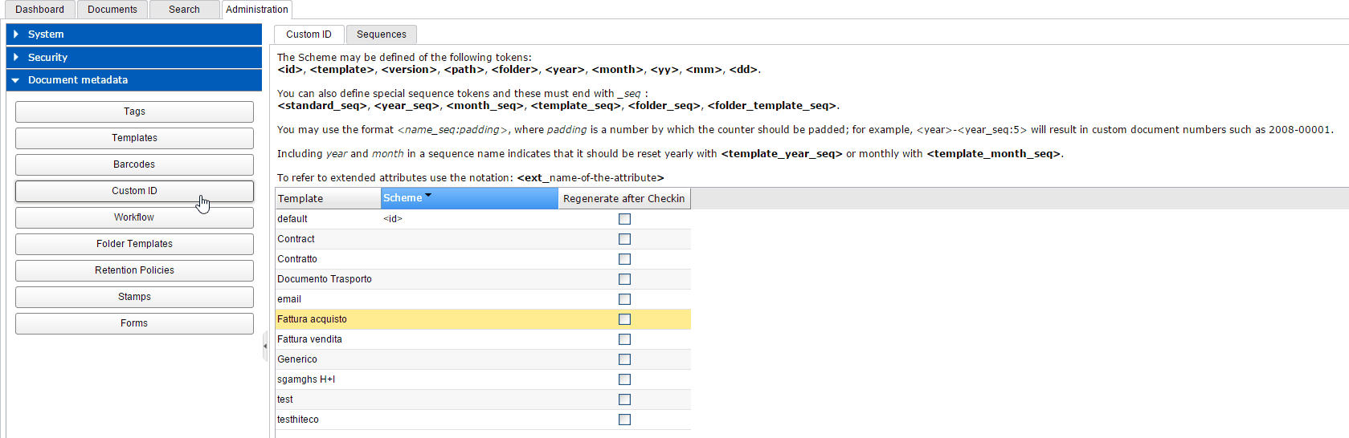The width and height of the screenshot is (1349, 438).
Task: Open the Workflow section button
Action: point(134,217)
